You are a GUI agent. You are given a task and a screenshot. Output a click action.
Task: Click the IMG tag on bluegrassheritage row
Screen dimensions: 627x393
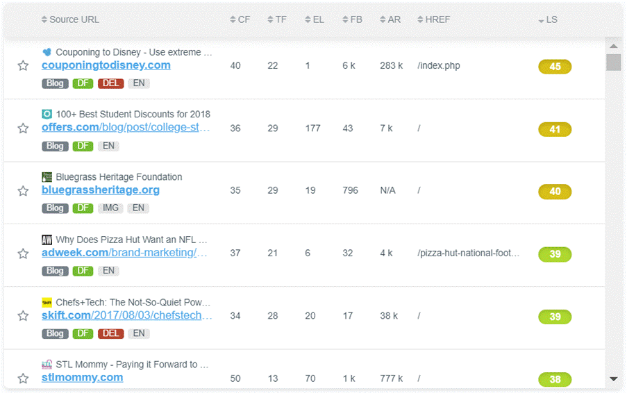[110, 208]
